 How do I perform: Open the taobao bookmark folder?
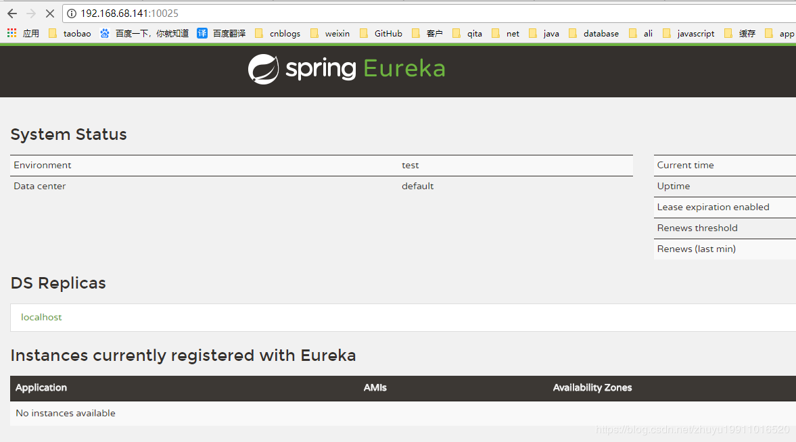point(70,34)
